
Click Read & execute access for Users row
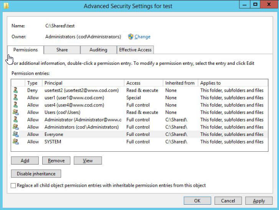142,112
